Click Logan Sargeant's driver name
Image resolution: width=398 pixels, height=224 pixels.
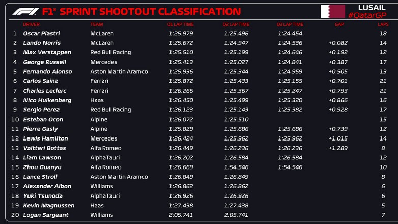pyautogui.click(x=45, y=215)
